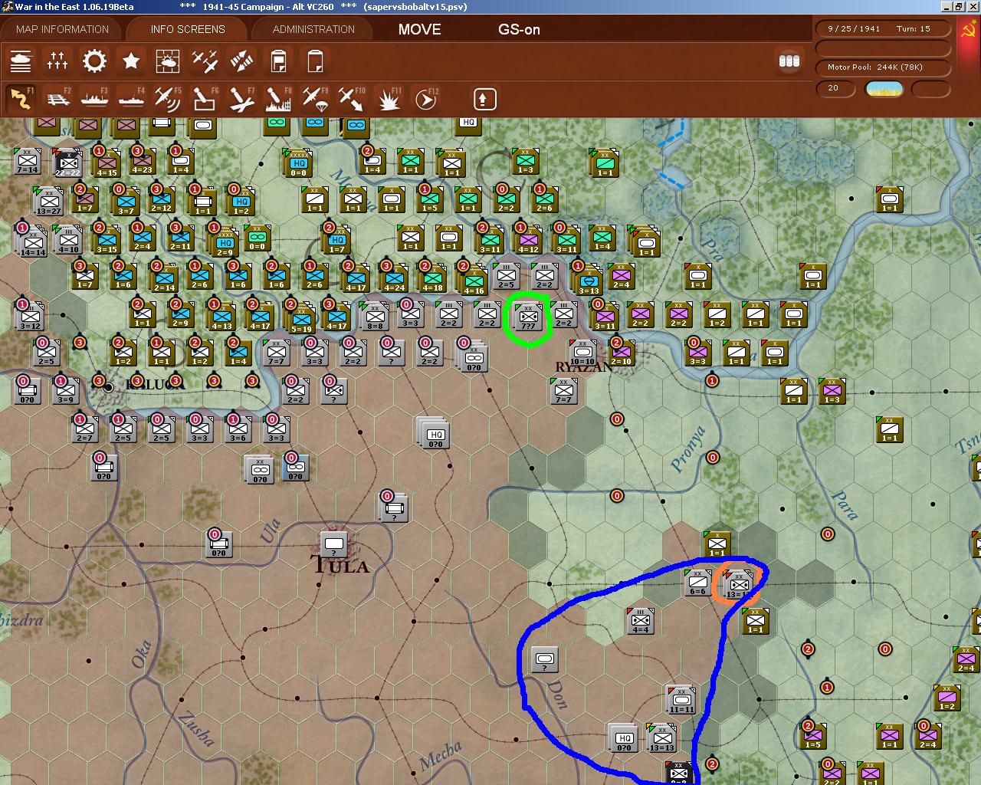
Task: Select F5 air recon mode
Action: coord(168,99)
